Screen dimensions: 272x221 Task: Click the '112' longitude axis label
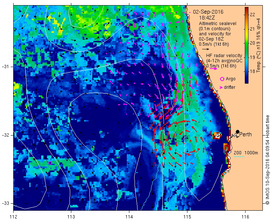[x=13, y=217]
